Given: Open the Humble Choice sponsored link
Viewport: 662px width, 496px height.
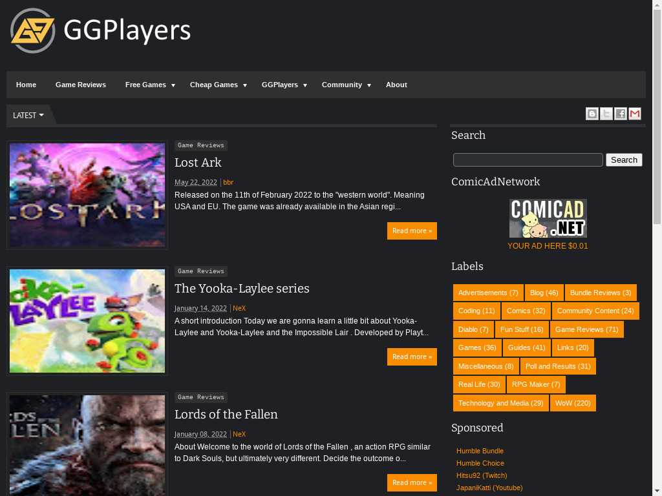Looking at the screenshot, I should pos(480,463).
